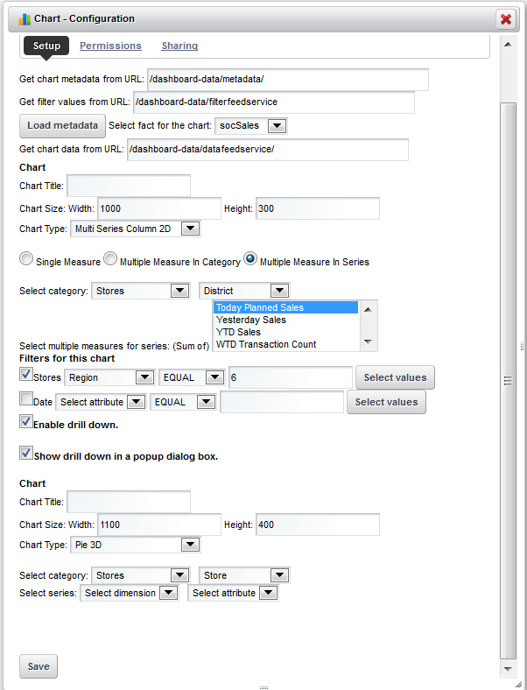This screenshot has width=527, height=690.
Task: Disable the Enable drill down checkbox
Action: pos(26,422)
